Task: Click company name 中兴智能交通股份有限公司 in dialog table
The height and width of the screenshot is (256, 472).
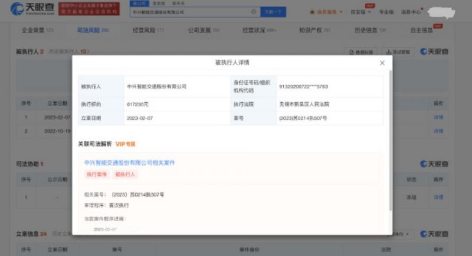Action: pos(156,87)
